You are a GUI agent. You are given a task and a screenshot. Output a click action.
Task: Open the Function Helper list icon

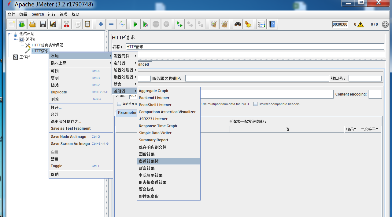pos(261,24)
